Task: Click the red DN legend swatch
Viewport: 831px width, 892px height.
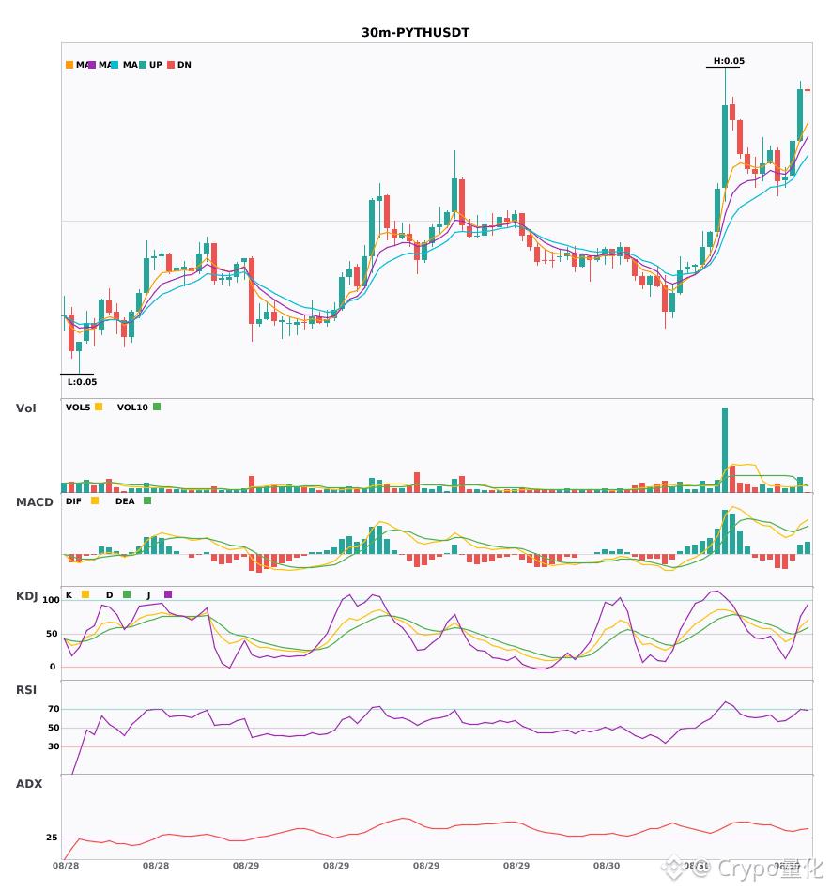Action: (171, 65)
